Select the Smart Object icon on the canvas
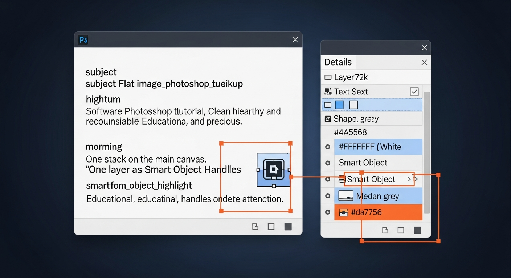 [x=274, y=169]
